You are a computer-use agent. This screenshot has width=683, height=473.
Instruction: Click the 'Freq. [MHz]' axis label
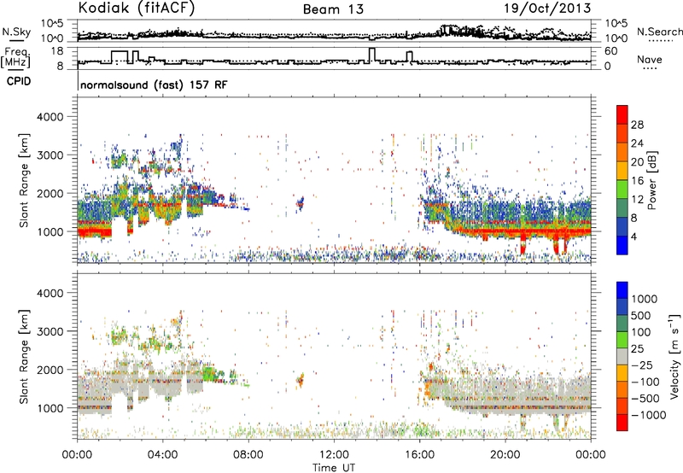16,57
